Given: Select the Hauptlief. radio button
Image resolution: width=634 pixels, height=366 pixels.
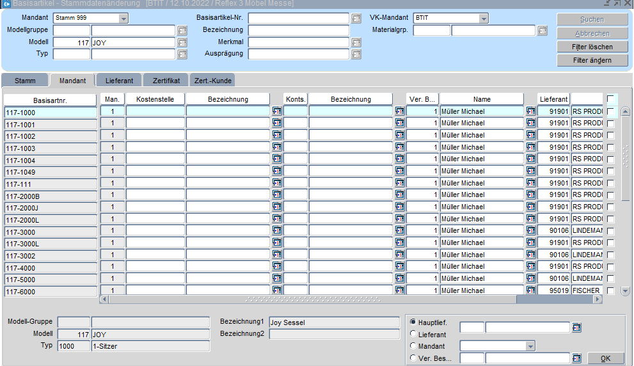Looking at the screenshot, I should pyautogui.click(x=413, y=322).
